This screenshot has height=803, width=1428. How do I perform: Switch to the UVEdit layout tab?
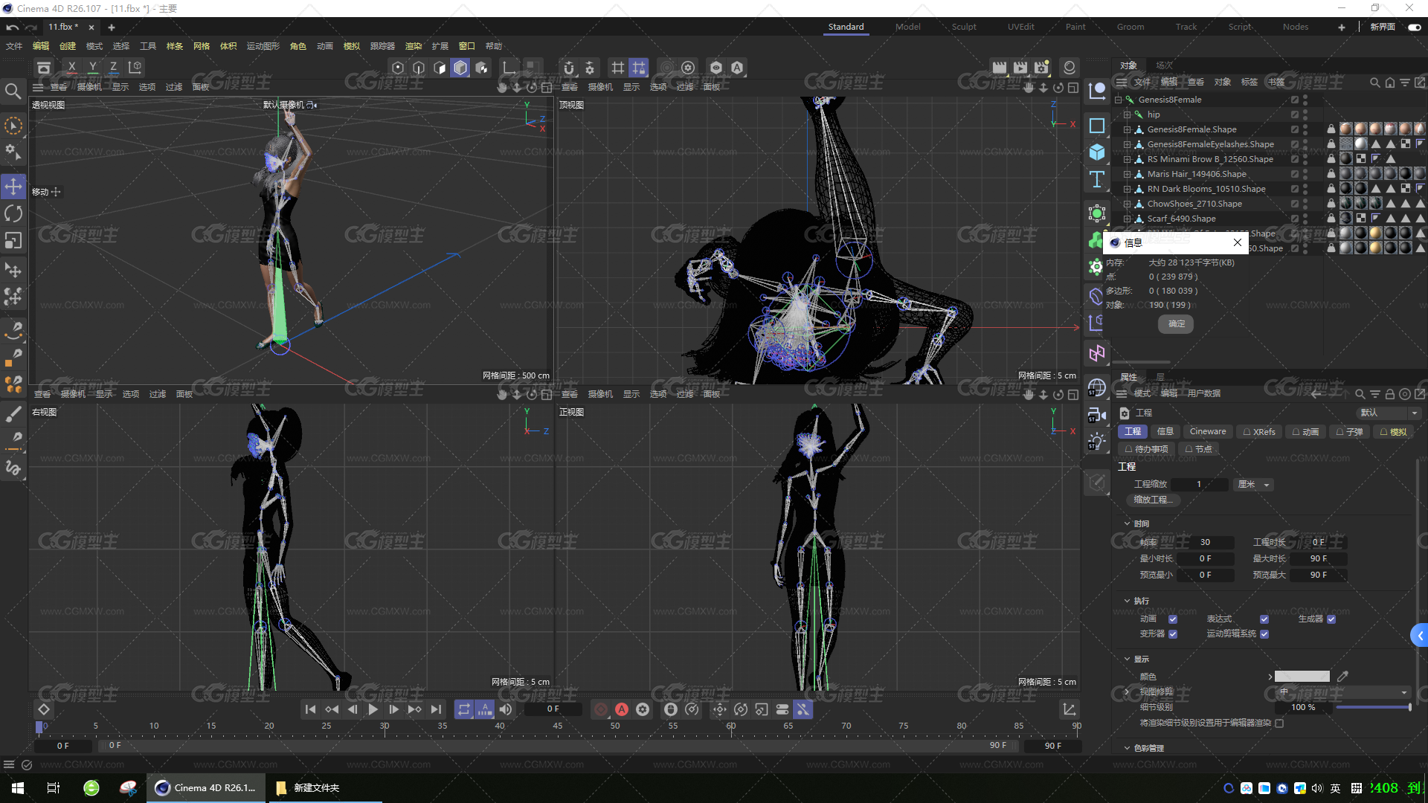[x=1020, y=27]
